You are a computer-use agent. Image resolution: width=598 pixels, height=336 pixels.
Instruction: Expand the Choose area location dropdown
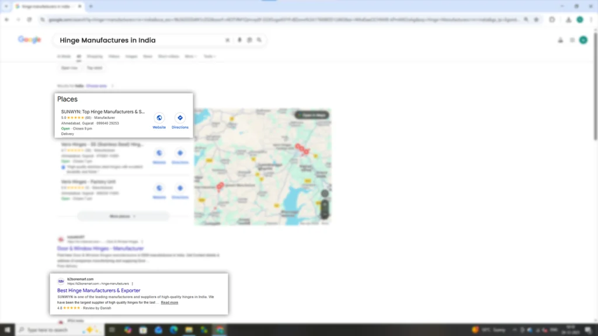(96, 85)
